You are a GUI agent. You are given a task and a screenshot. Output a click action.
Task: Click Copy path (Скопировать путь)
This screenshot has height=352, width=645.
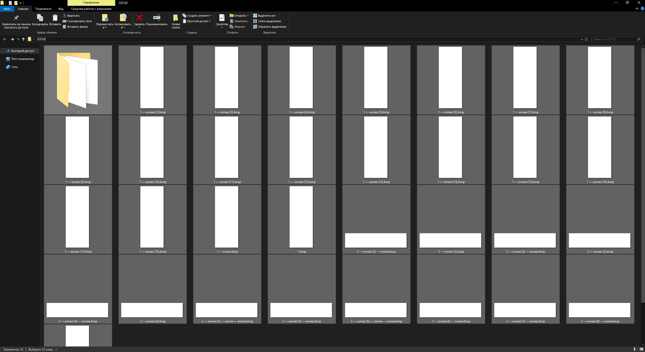click(x=77, y=21)
